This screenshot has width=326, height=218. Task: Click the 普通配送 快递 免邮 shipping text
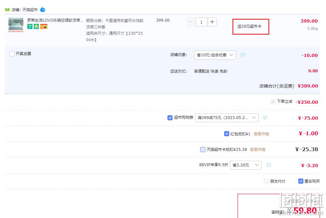point(211,71)
